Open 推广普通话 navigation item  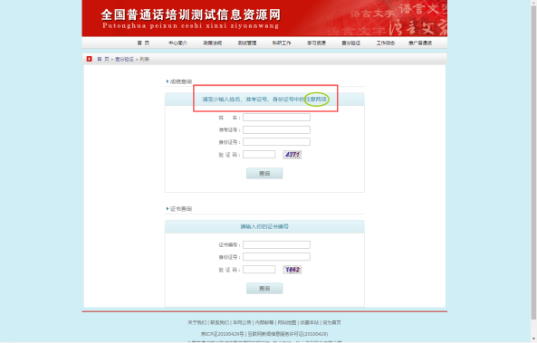pos(420,43)
